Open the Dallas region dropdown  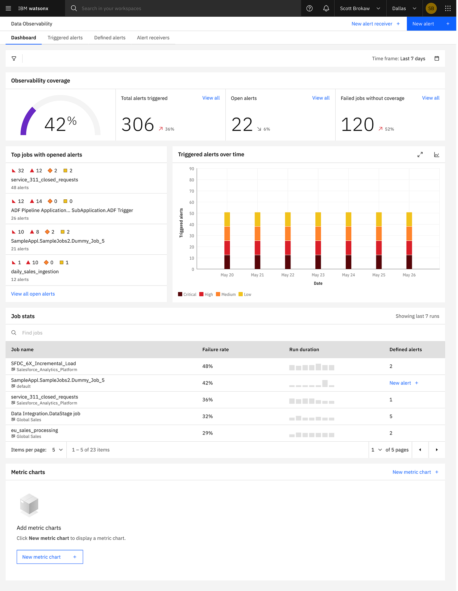pyautogui.click(x=404, y=9)
